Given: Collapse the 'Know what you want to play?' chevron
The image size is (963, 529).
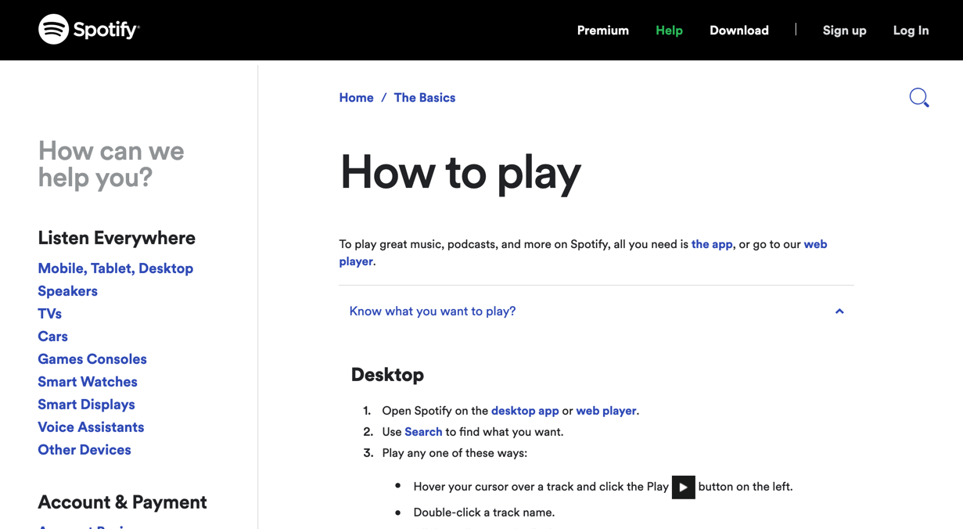Looking at the screenshot, I should 839,311.
